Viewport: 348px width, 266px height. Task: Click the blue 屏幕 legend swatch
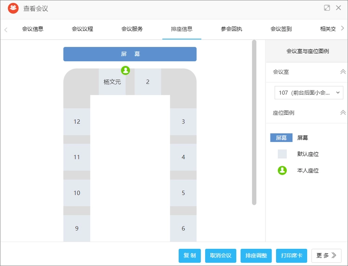[281, 138]
